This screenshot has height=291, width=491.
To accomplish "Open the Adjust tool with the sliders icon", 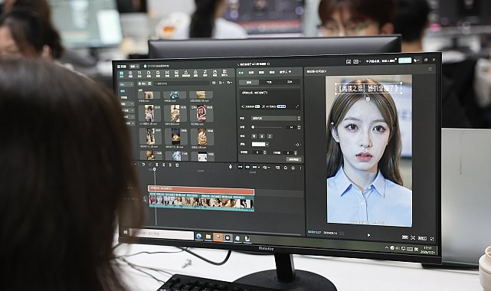I will 205,74.
